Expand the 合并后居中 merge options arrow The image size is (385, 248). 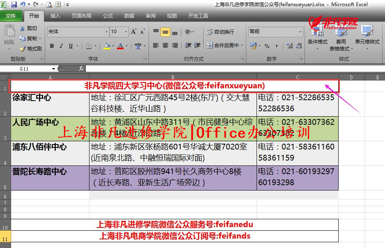click(242, 46)
